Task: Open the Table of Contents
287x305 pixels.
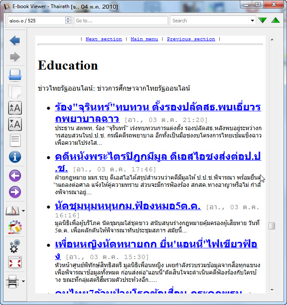Action: coord(15,140)
